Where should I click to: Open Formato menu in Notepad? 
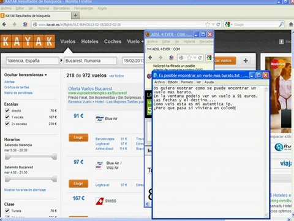187,82
